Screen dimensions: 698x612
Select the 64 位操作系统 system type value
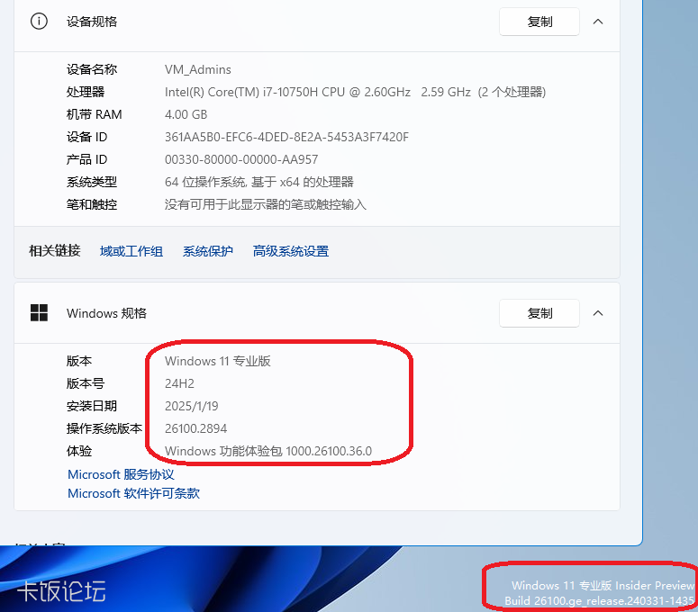click(x=259, y=182)
